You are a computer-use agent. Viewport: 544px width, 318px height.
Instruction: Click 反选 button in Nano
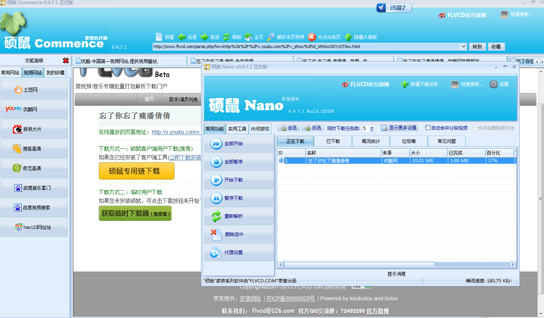313,128
